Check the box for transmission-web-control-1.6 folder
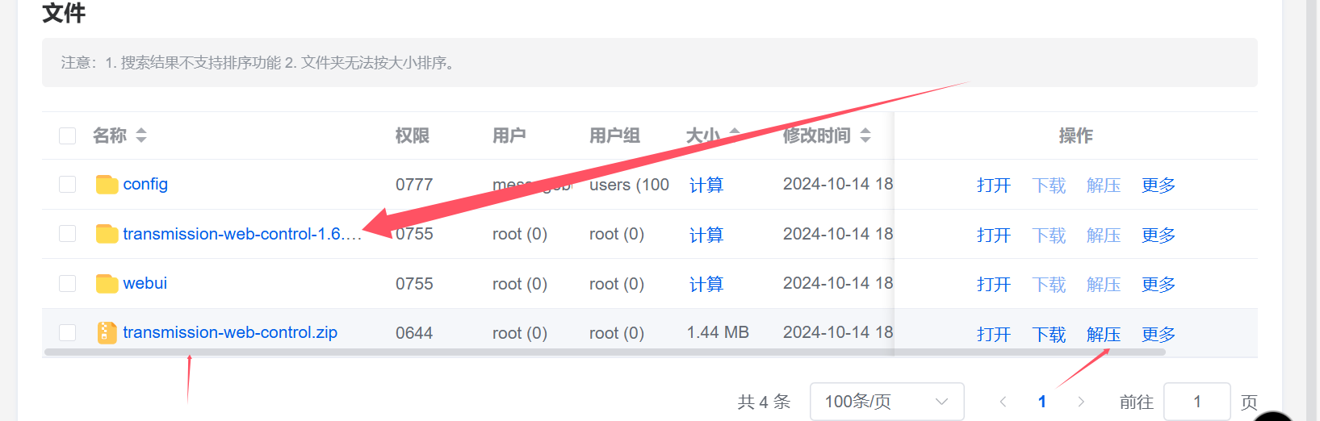The width and height of the screenshot is (1320, 421). pos(68,234)
